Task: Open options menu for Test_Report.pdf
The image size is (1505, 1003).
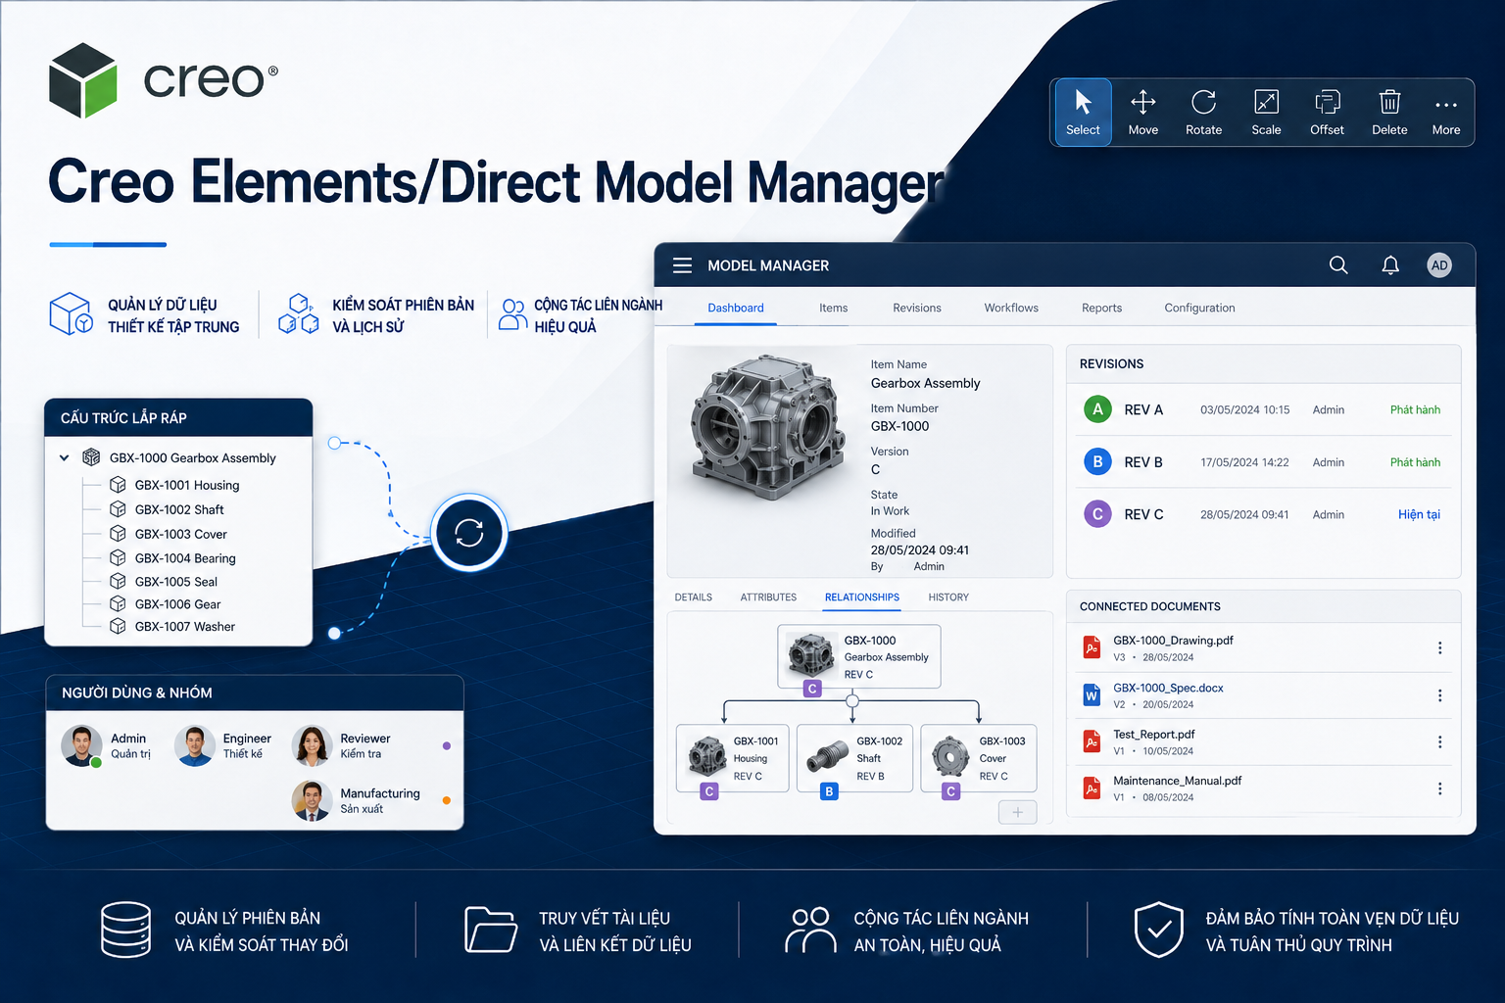Action: (1439, 741)
